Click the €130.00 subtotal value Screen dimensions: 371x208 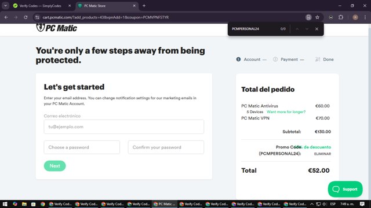(x=323, y=132)
